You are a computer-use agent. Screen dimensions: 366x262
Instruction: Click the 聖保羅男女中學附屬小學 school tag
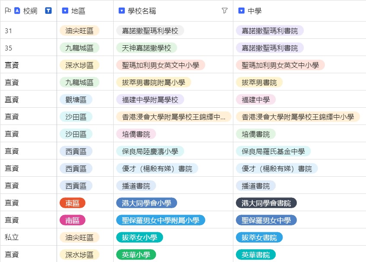point(161,220)
